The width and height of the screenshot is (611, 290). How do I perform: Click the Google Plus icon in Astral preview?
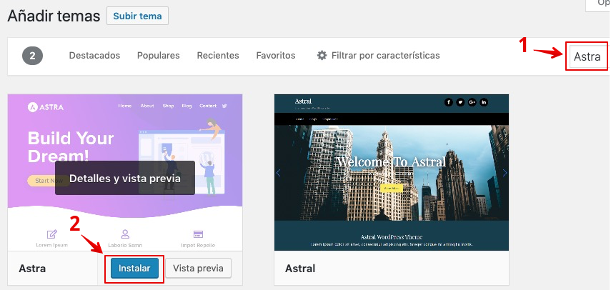[472, 102]
